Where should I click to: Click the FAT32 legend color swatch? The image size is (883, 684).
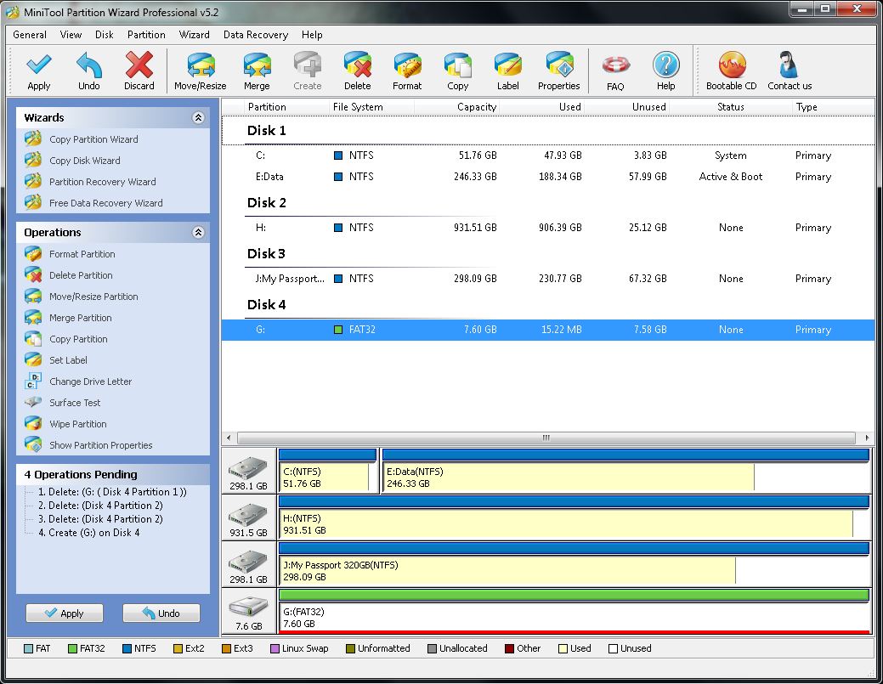(x=72, y=648)
